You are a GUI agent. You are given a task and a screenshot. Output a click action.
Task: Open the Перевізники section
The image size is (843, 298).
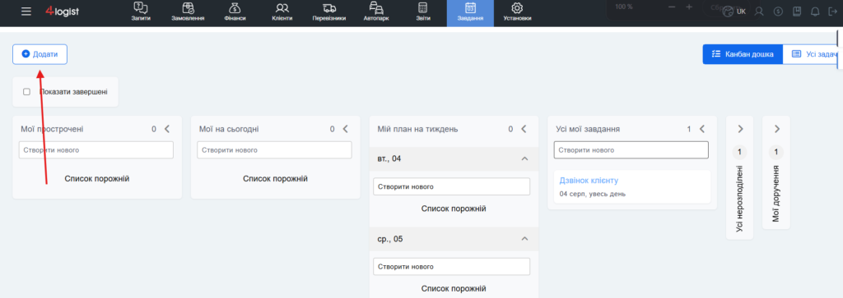329,11
